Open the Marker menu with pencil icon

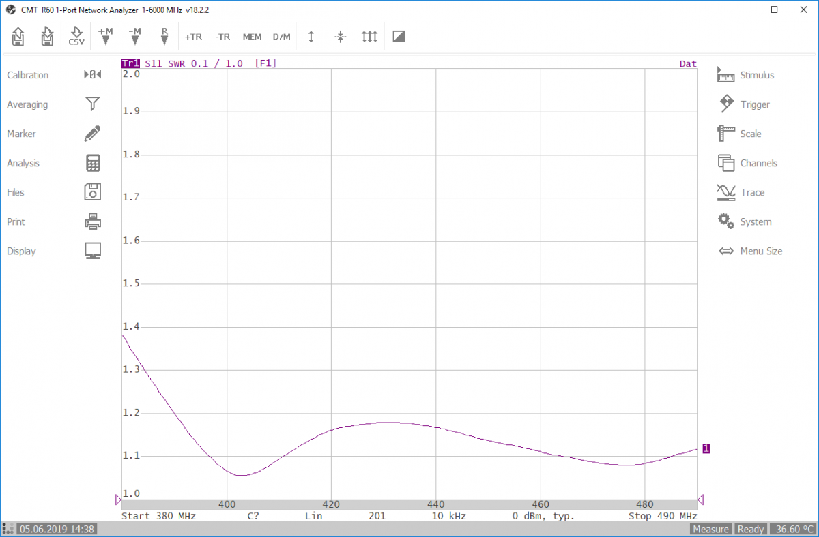pyautogui.click(x=54, y=134)
